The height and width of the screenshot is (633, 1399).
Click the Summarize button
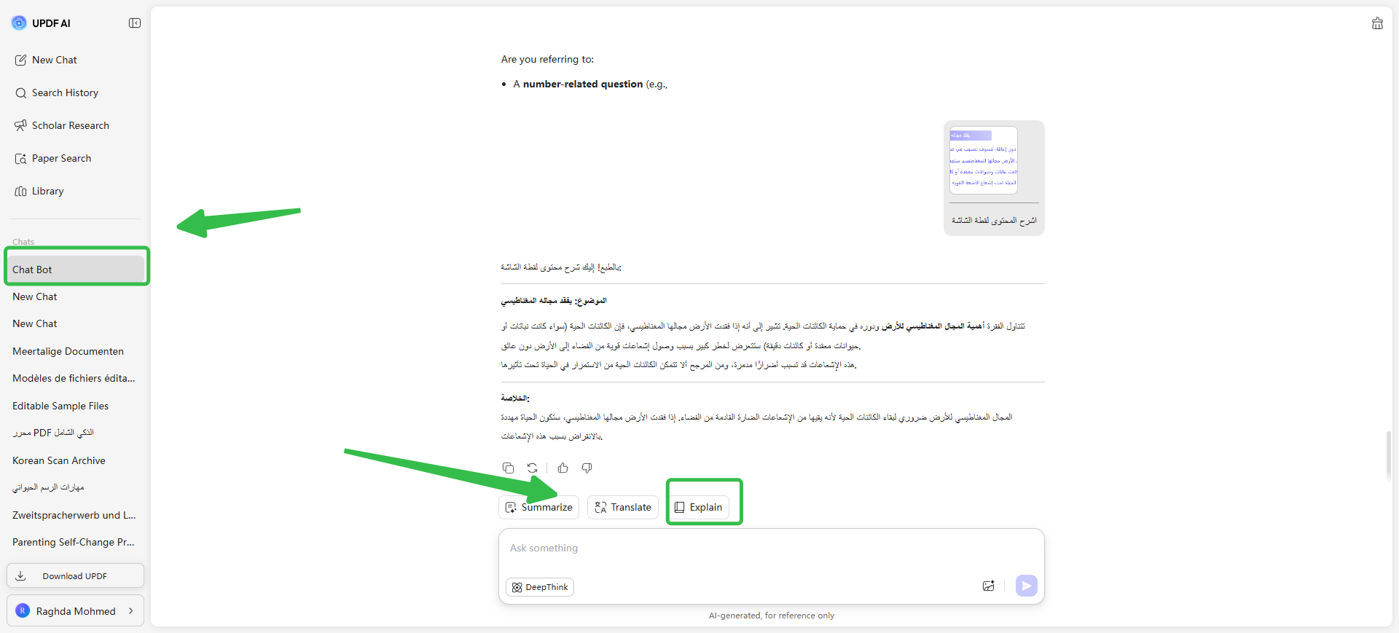point(539,507)
